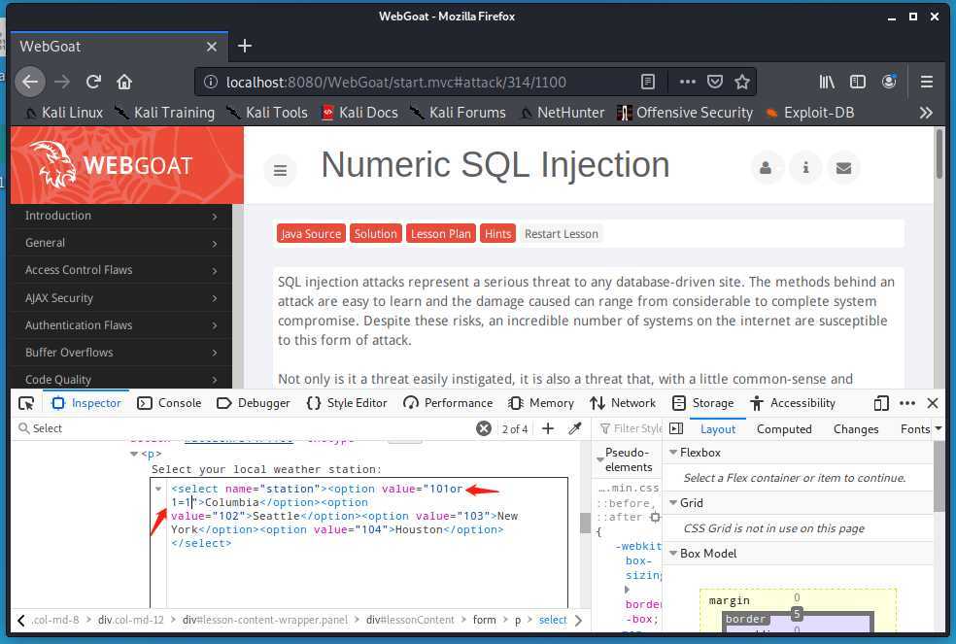Click the element picker icon in DevTools
The height and width of the screenshot is (644, 956).
[x=26, y=403]
